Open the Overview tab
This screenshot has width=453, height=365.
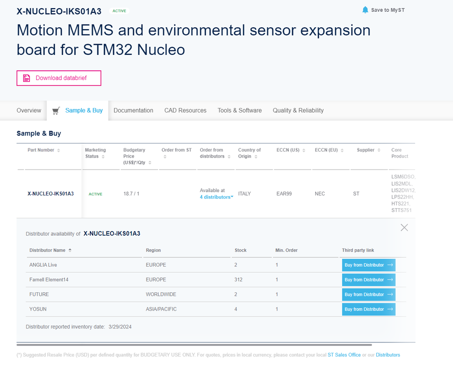pyautogui.click(x=29, y=110)
